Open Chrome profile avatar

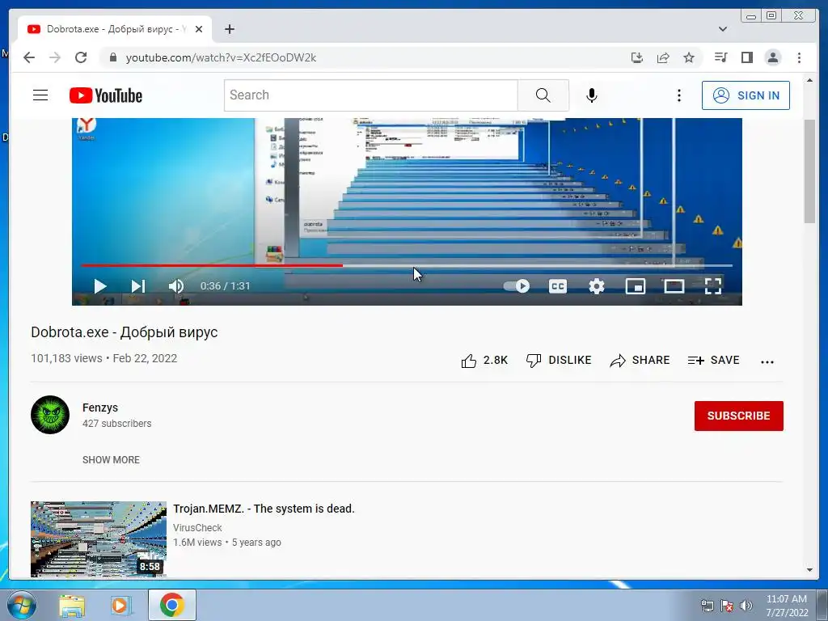[x=772, y=57]
